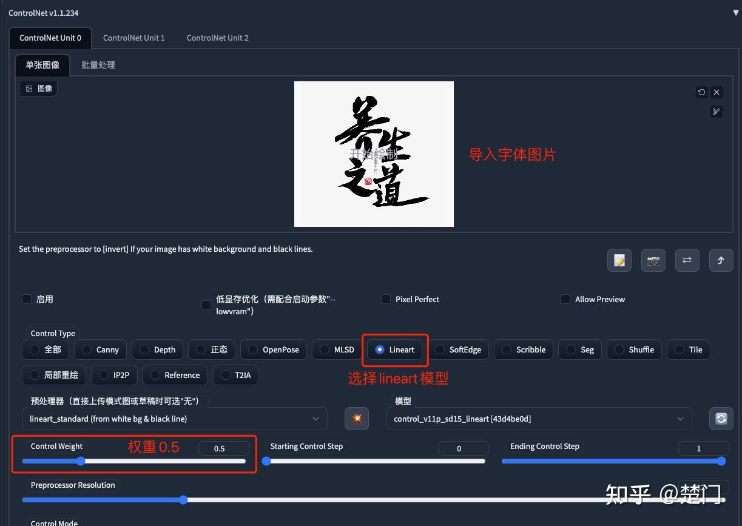
Task: Choose Depth control type
Action: [x=157, y=349]
